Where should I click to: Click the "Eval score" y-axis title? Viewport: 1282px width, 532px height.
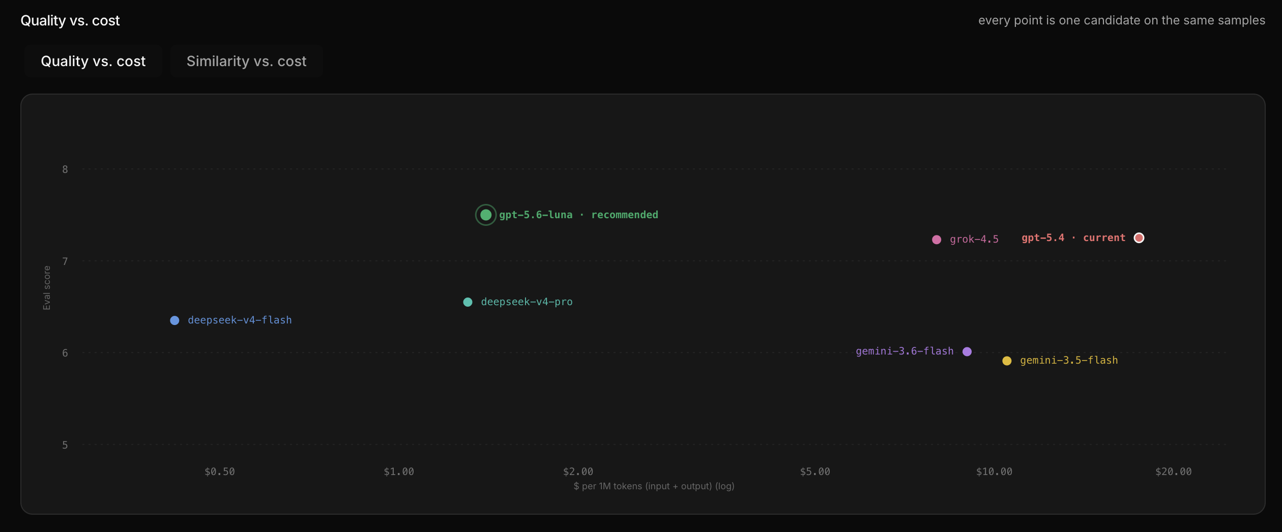pos(47,288)
